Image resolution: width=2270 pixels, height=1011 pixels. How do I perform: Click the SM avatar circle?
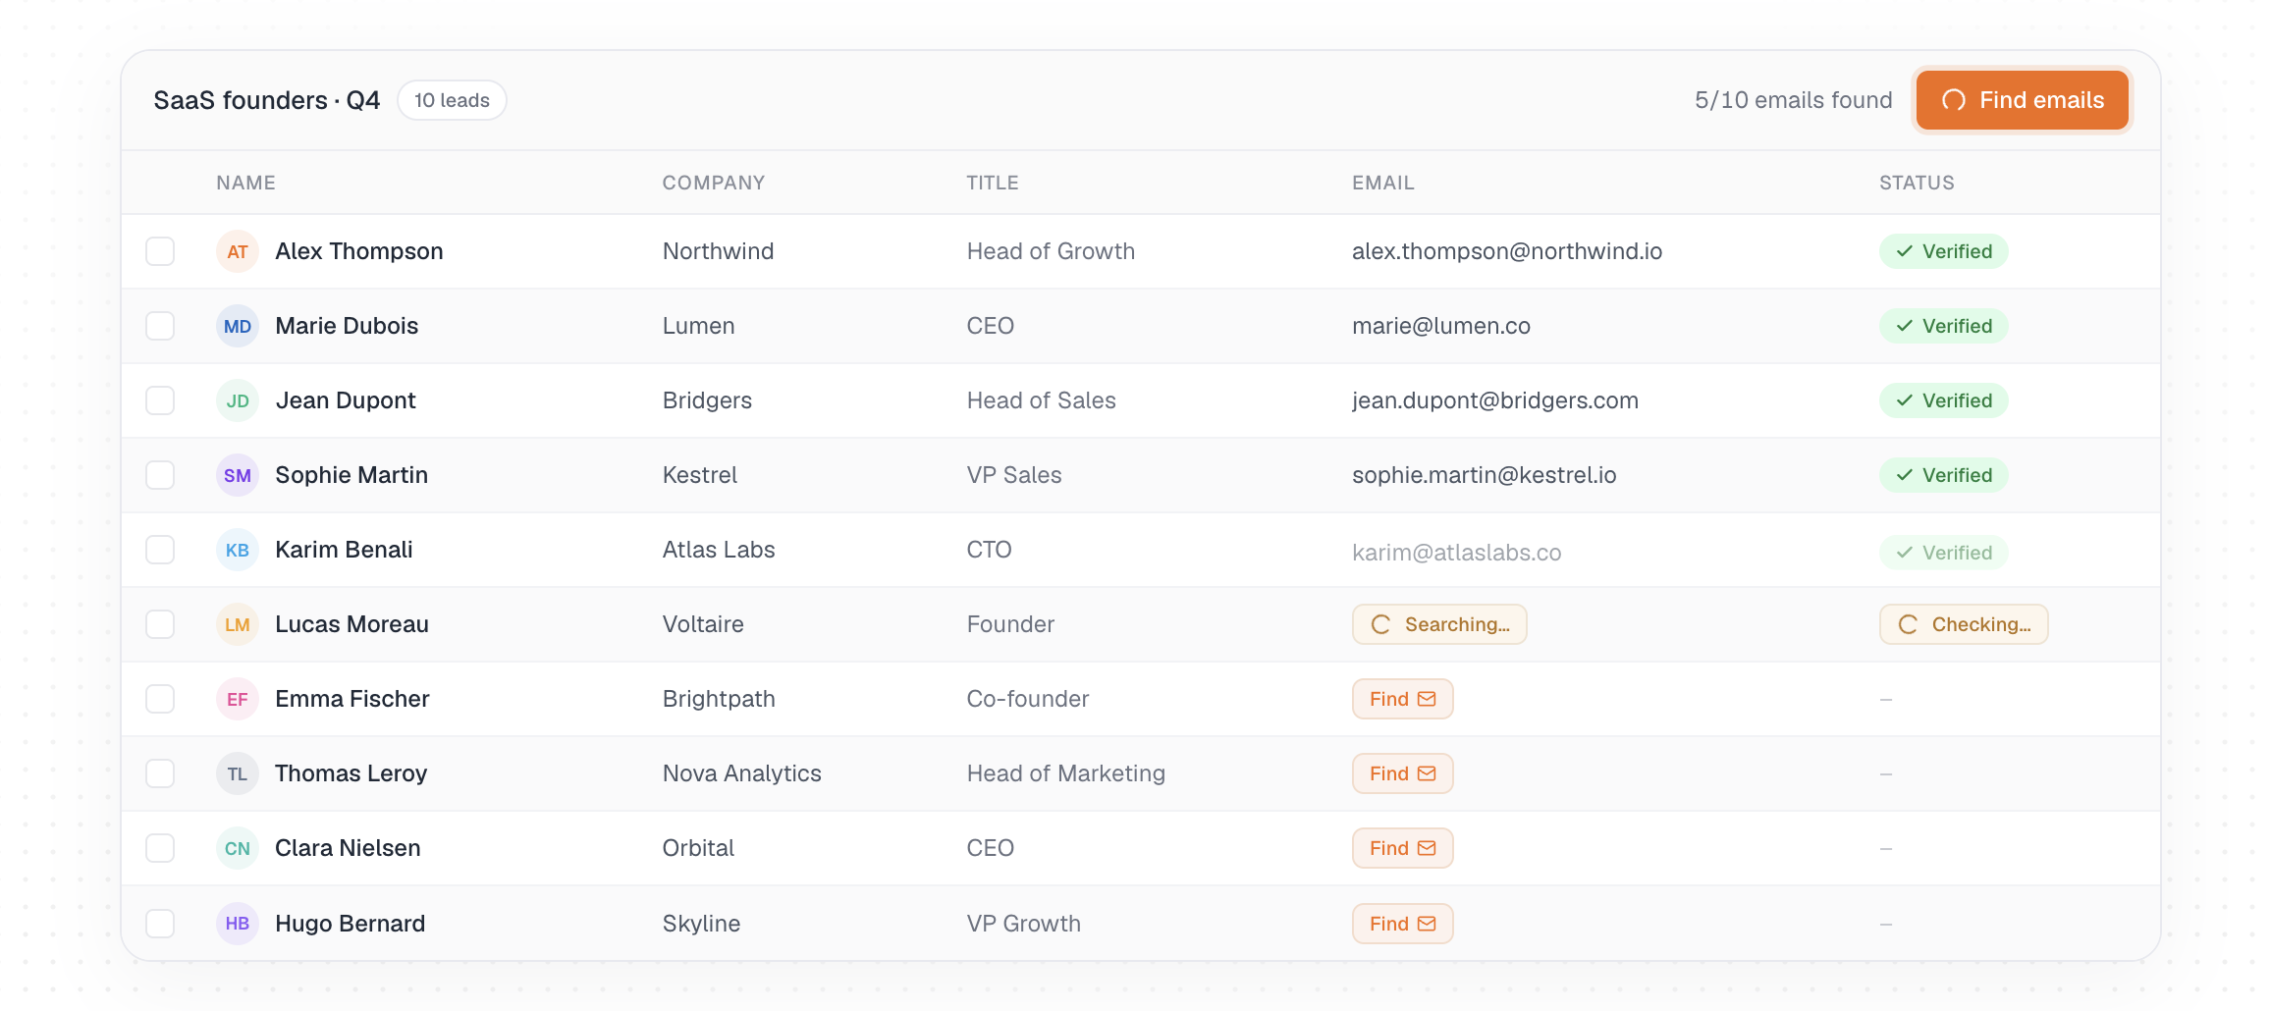(238, 475)
